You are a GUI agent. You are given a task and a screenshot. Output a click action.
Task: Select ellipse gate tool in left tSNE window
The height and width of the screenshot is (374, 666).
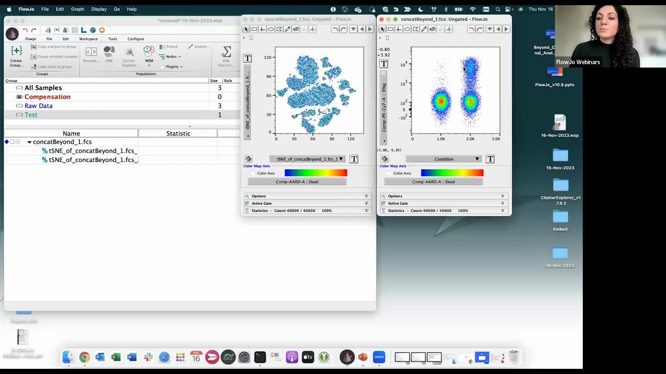pyautogui.click(x=271, y=29)
